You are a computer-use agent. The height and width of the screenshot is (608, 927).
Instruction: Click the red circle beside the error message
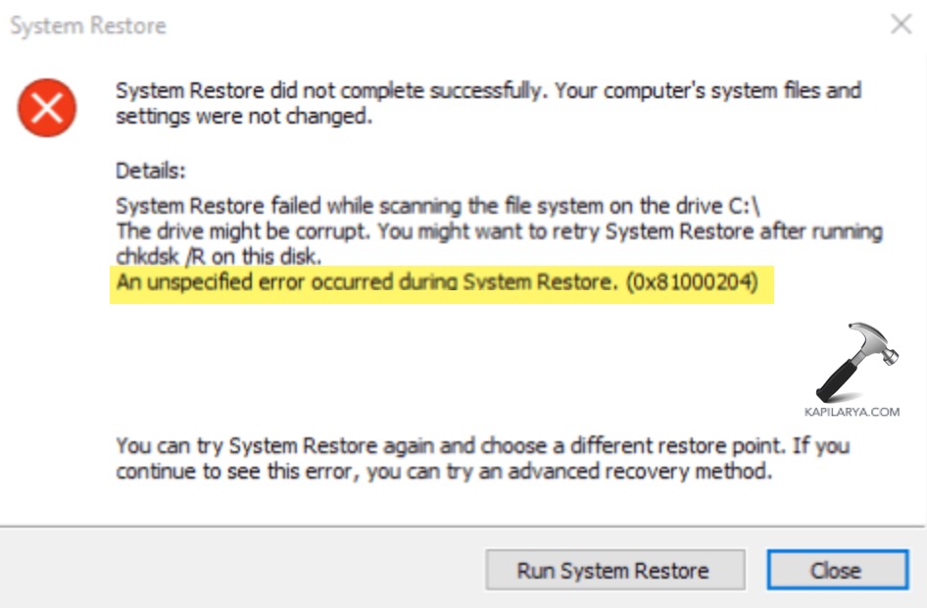click(46, 108)
